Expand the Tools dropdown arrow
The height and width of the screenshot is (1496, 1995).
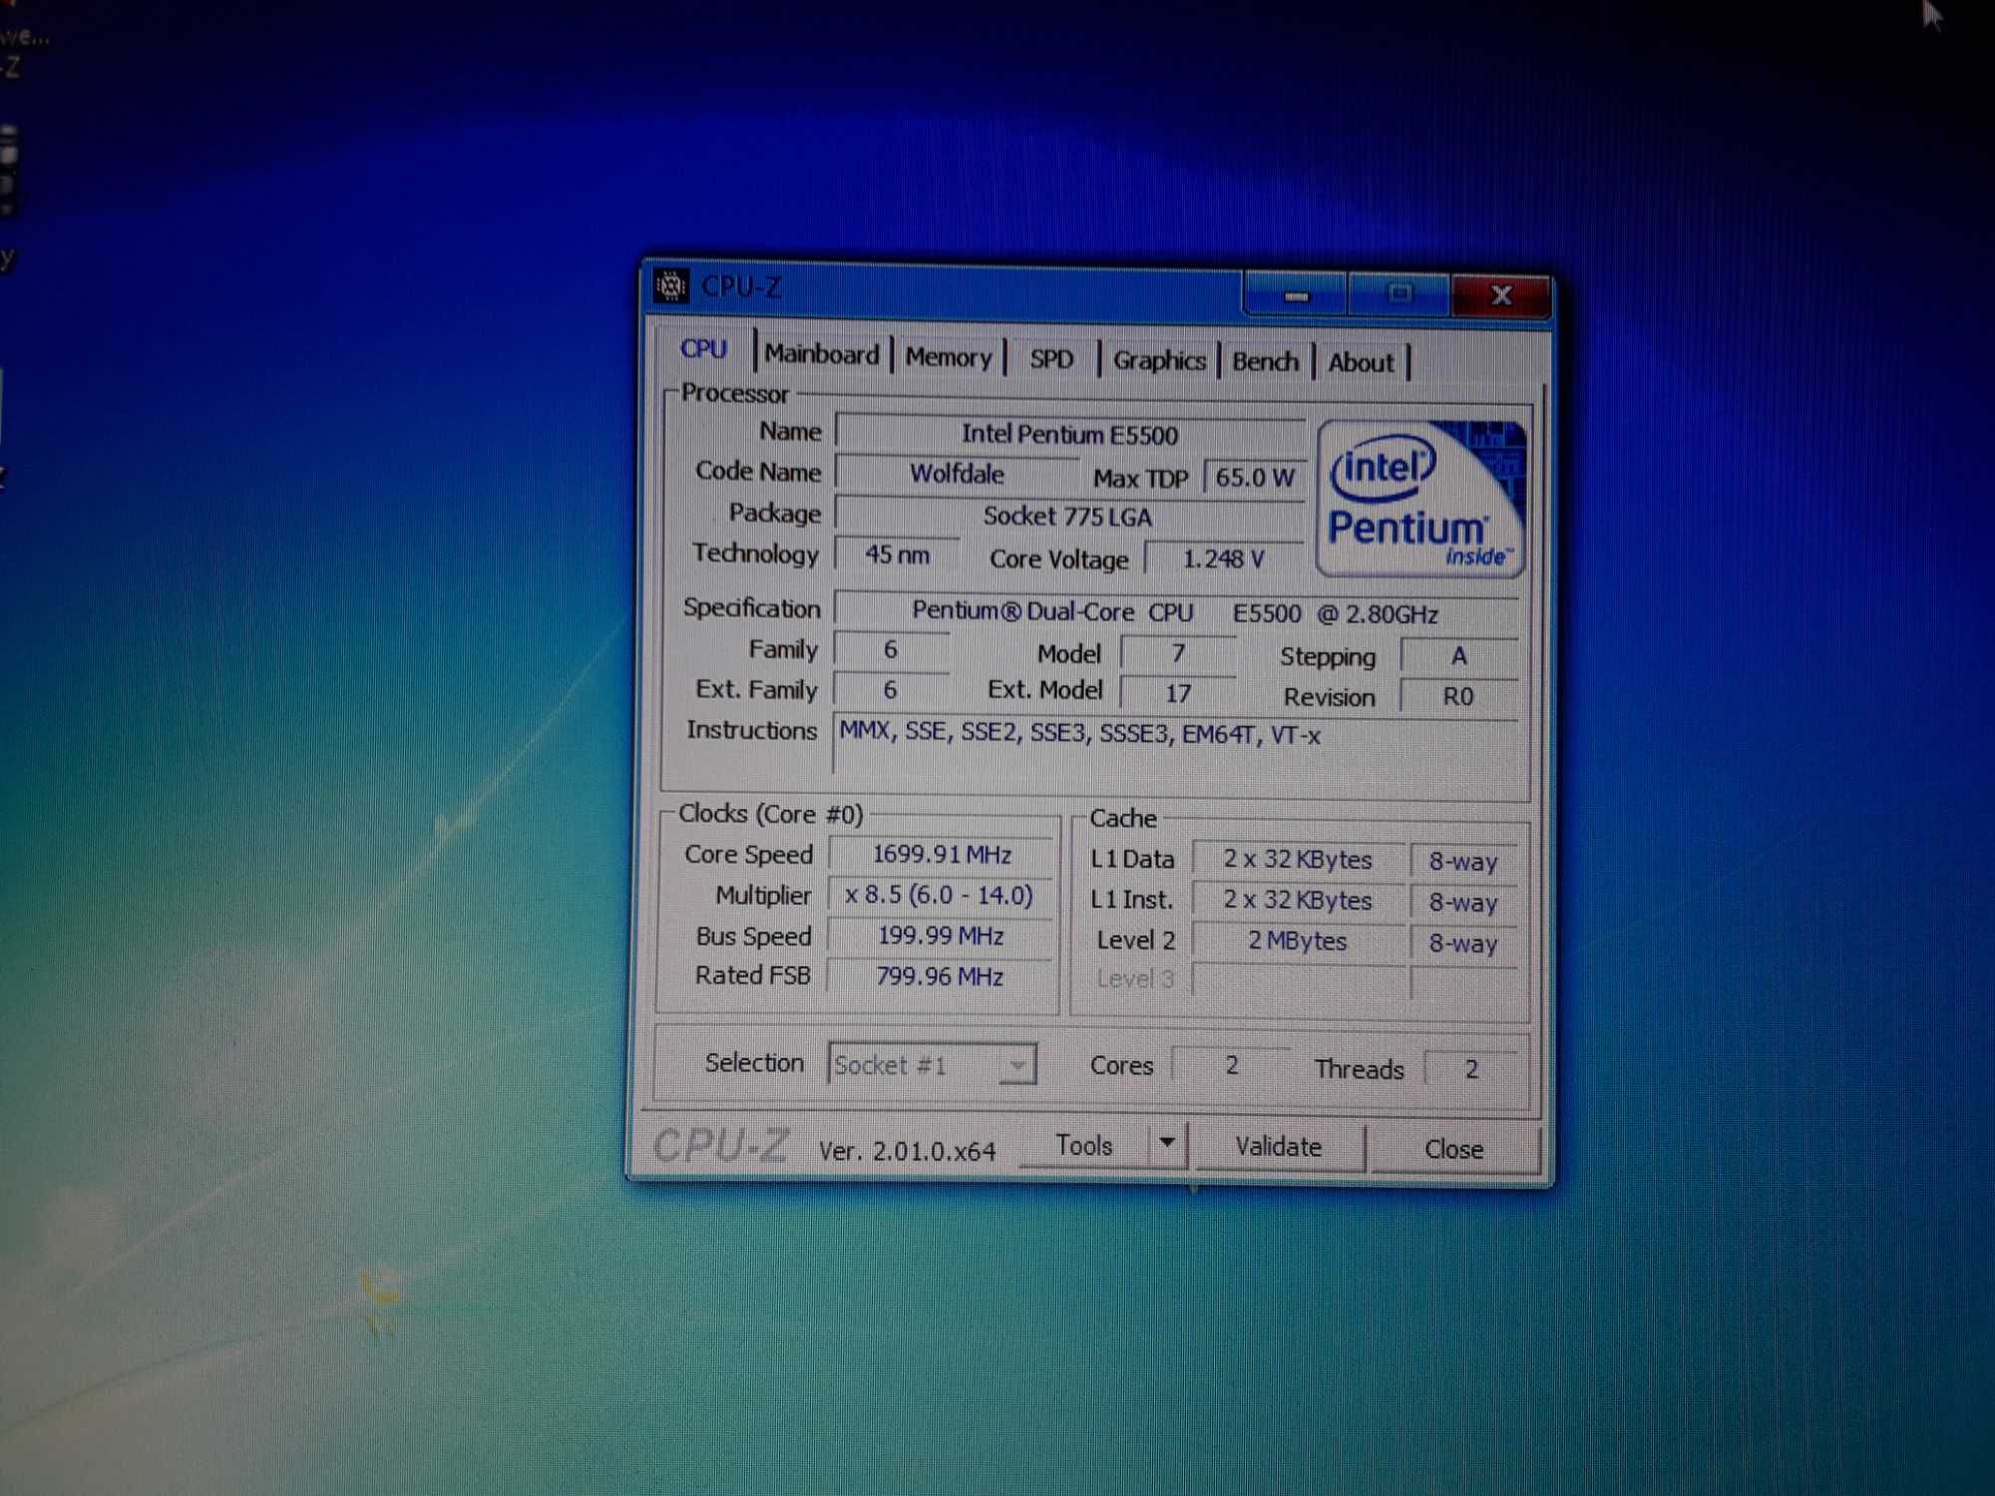pos(1167,1142)
